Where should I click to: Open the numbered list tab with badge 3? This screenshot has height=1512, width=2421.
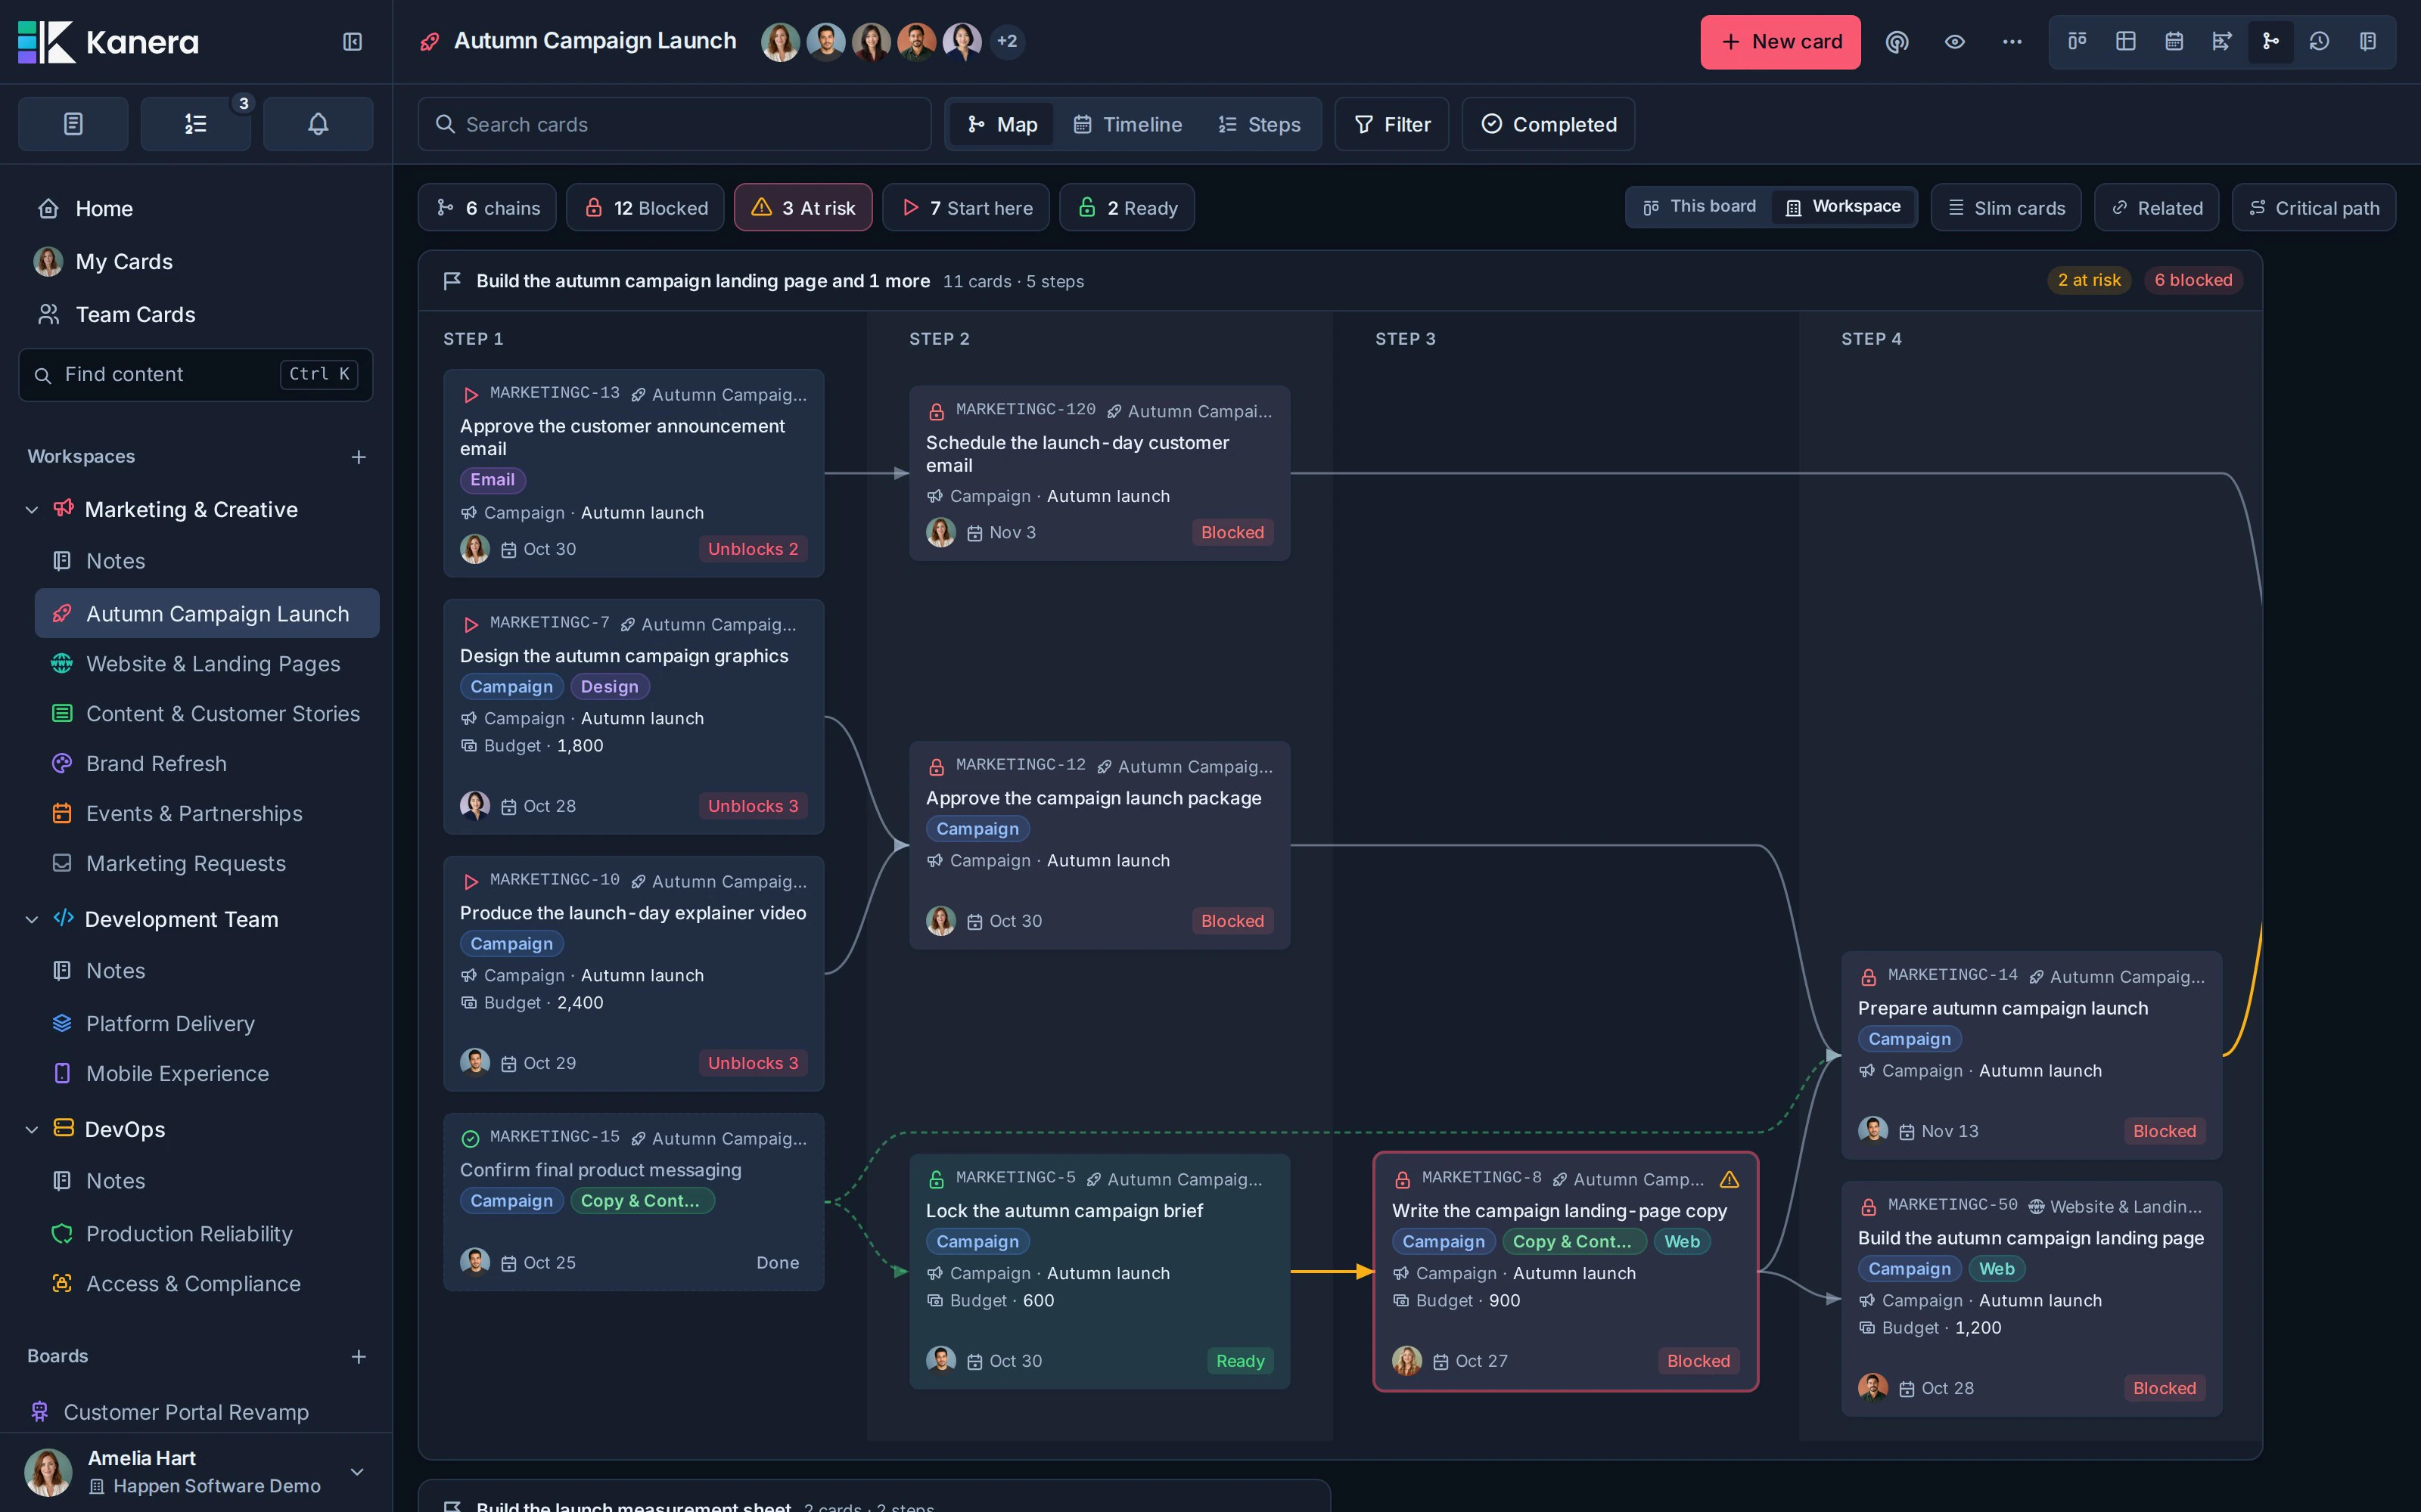[x=196, y=124]
